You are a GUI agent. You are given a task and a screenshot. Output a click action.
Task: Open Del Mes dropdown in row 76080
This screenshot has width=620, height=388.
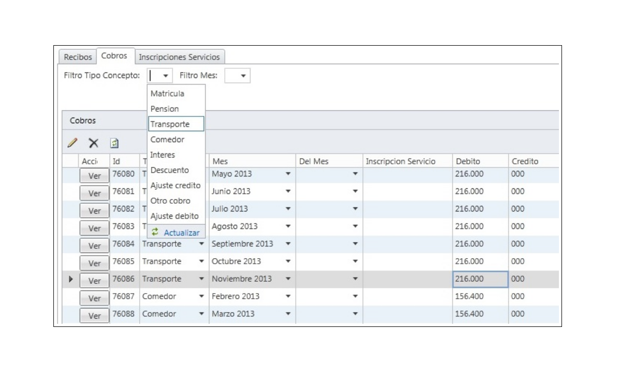coord(355,174)
